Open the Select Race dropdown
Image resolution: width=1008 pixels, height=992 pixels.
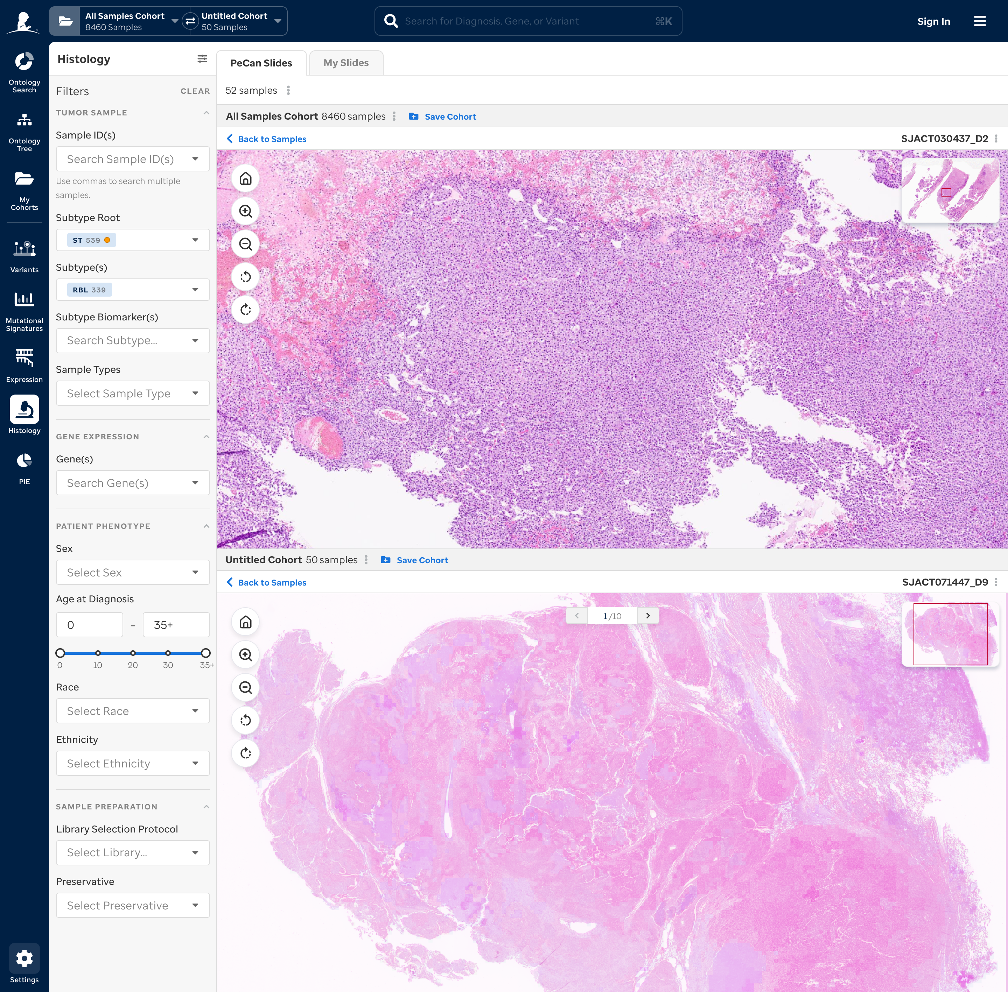(132, 711)
